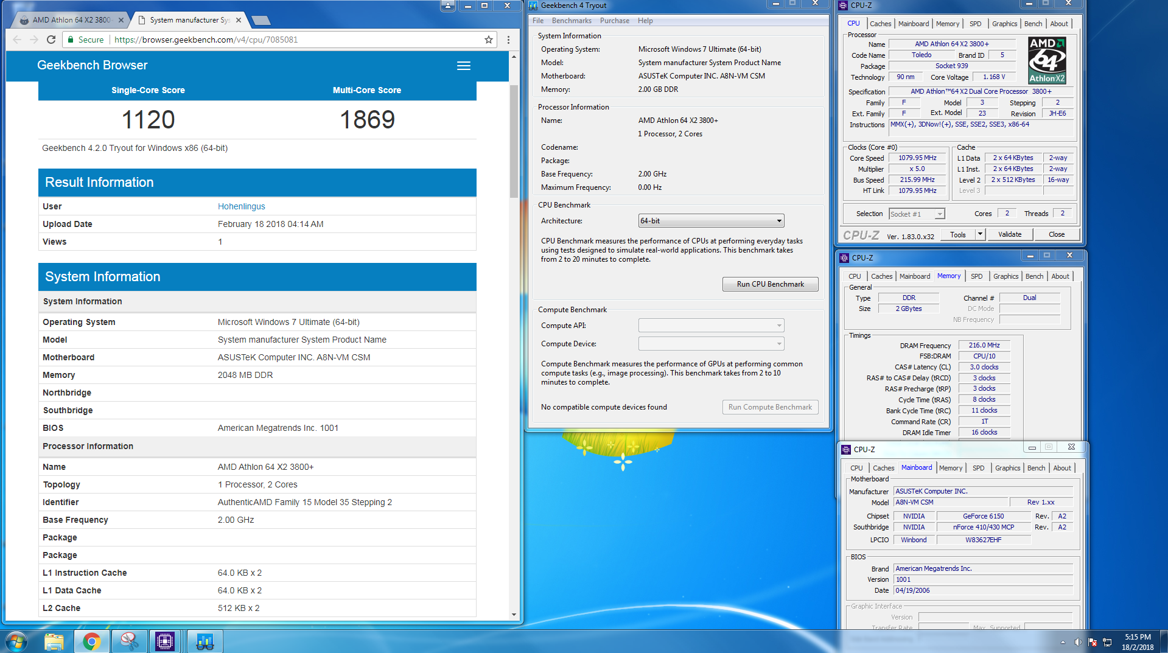
Task: Click Run Compute Benchmark button
Action: 770,407
